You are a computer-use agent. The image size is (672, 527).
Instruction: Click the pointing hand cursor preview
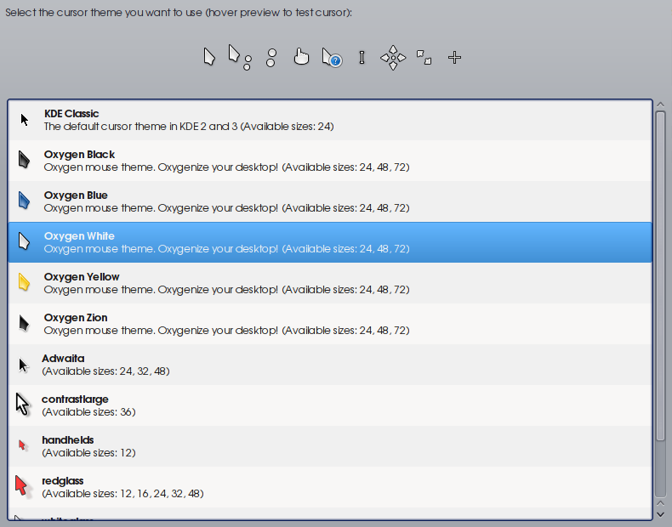point(301,56)
